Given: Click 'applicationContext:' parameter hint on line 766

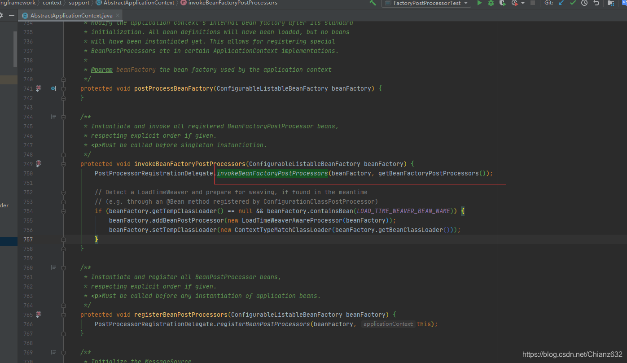Looking at the screenshot, I should (x=388, y=324).
